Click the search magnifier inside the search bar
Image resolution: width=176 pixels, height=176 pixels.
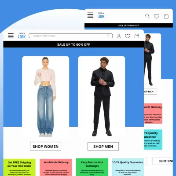[x=108, y=36]
